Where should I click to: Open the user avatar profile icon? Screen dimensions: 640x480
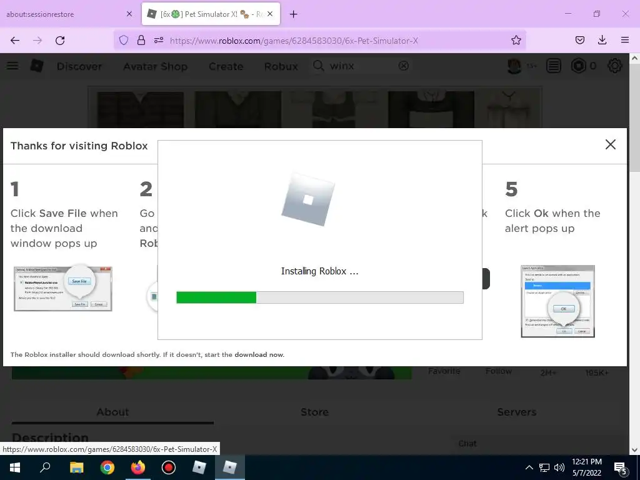point(514,66)
